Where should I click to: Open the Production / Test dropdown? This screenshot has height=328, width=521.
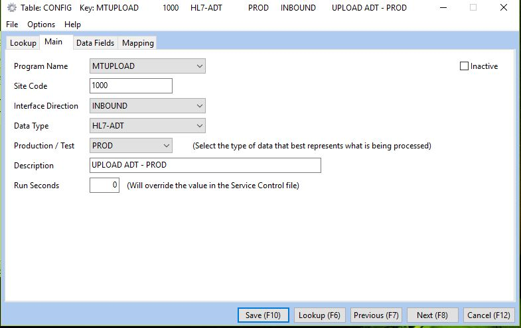[131, 146]
